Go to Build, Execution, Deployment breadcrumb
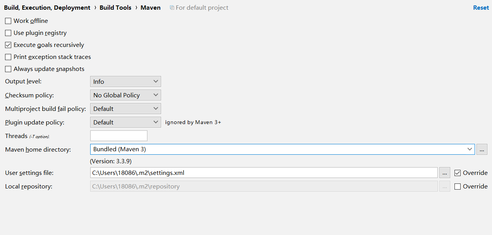Image resolution: width=492 pixels, height=235 pixels. click(47, 8)
